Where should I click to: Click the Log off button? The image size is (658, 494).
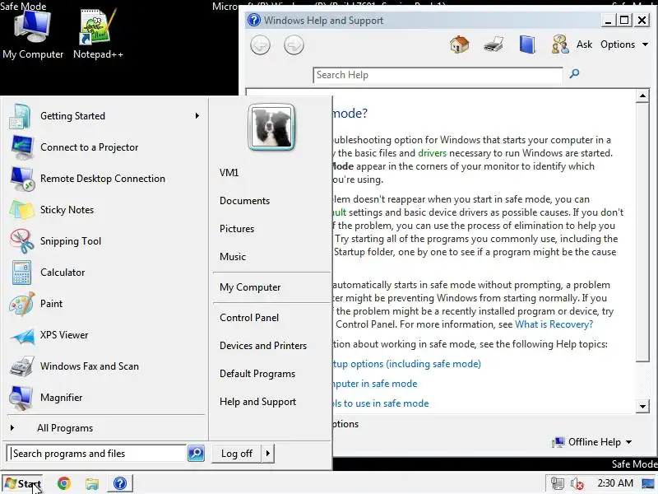[236, 454]
